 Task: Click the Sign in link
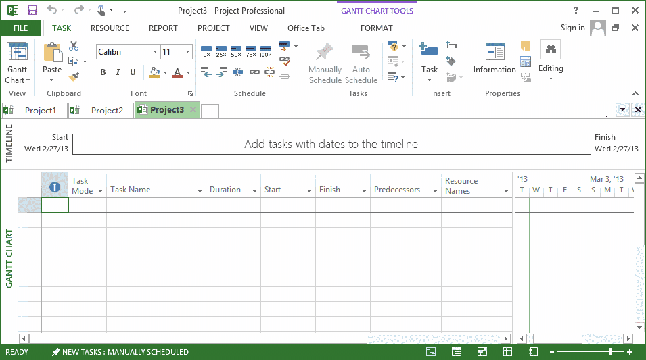pyautogui.click(x=572, y=28)
